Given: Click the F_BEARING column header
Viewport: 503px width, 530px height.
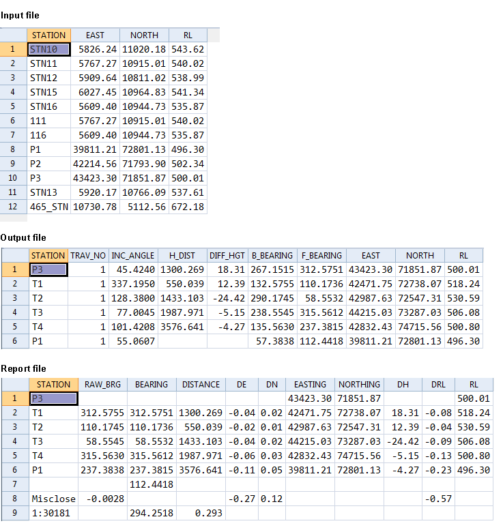Looking at the screenshot, I should coord(321,256).
